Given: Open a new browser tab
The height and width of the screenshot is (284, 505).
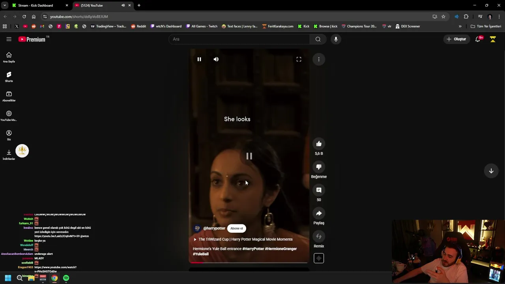Looking at the screenshot, I should (x=139, y=6).
